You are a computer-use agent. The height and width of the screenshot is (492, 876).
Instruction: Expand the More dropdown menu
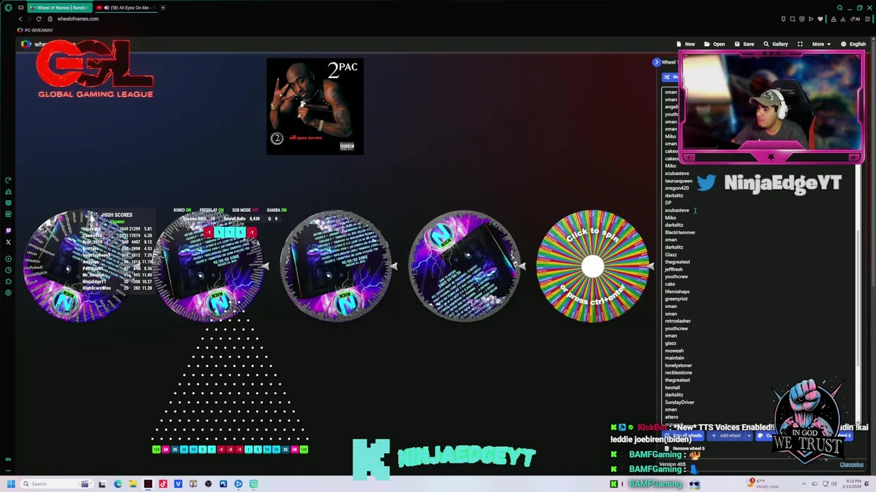[x=821, y=44]
